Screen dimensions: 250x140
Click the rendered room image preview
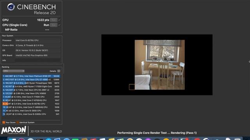(160, 65)
